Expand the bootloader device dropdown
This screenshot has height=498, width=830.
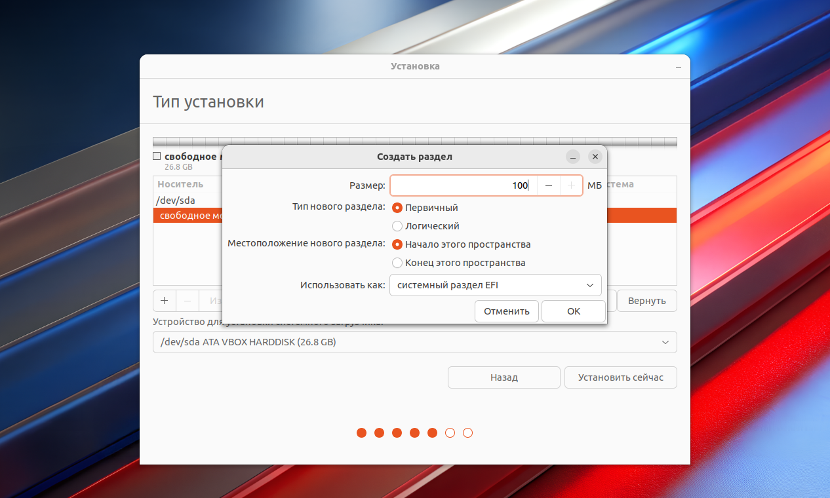click(x=414, y=342)
